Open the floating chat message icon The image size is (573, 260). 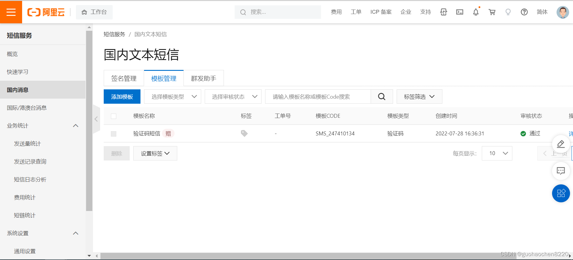click(561, 171)
